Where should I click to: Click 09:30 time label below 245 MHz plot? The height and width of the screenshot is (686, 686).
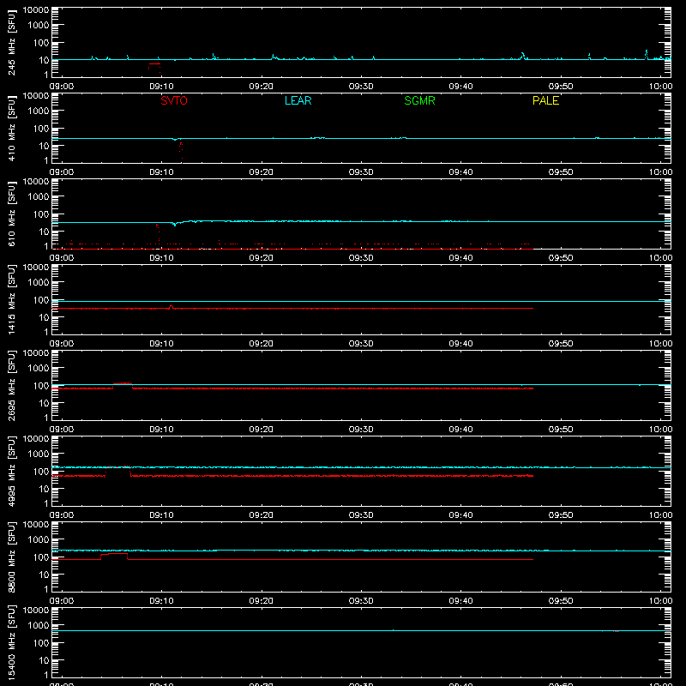click(361, 87)
